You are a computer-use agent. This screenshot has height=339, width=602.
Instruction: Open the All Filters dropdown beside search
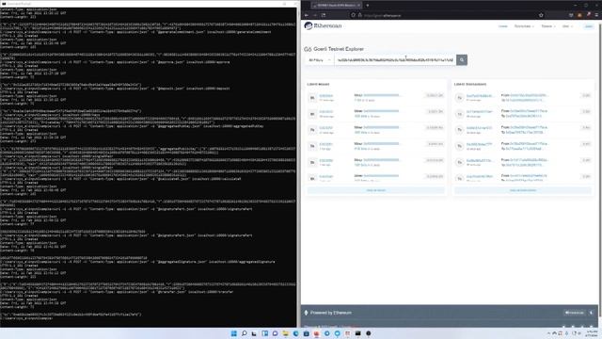click(320, 60)
